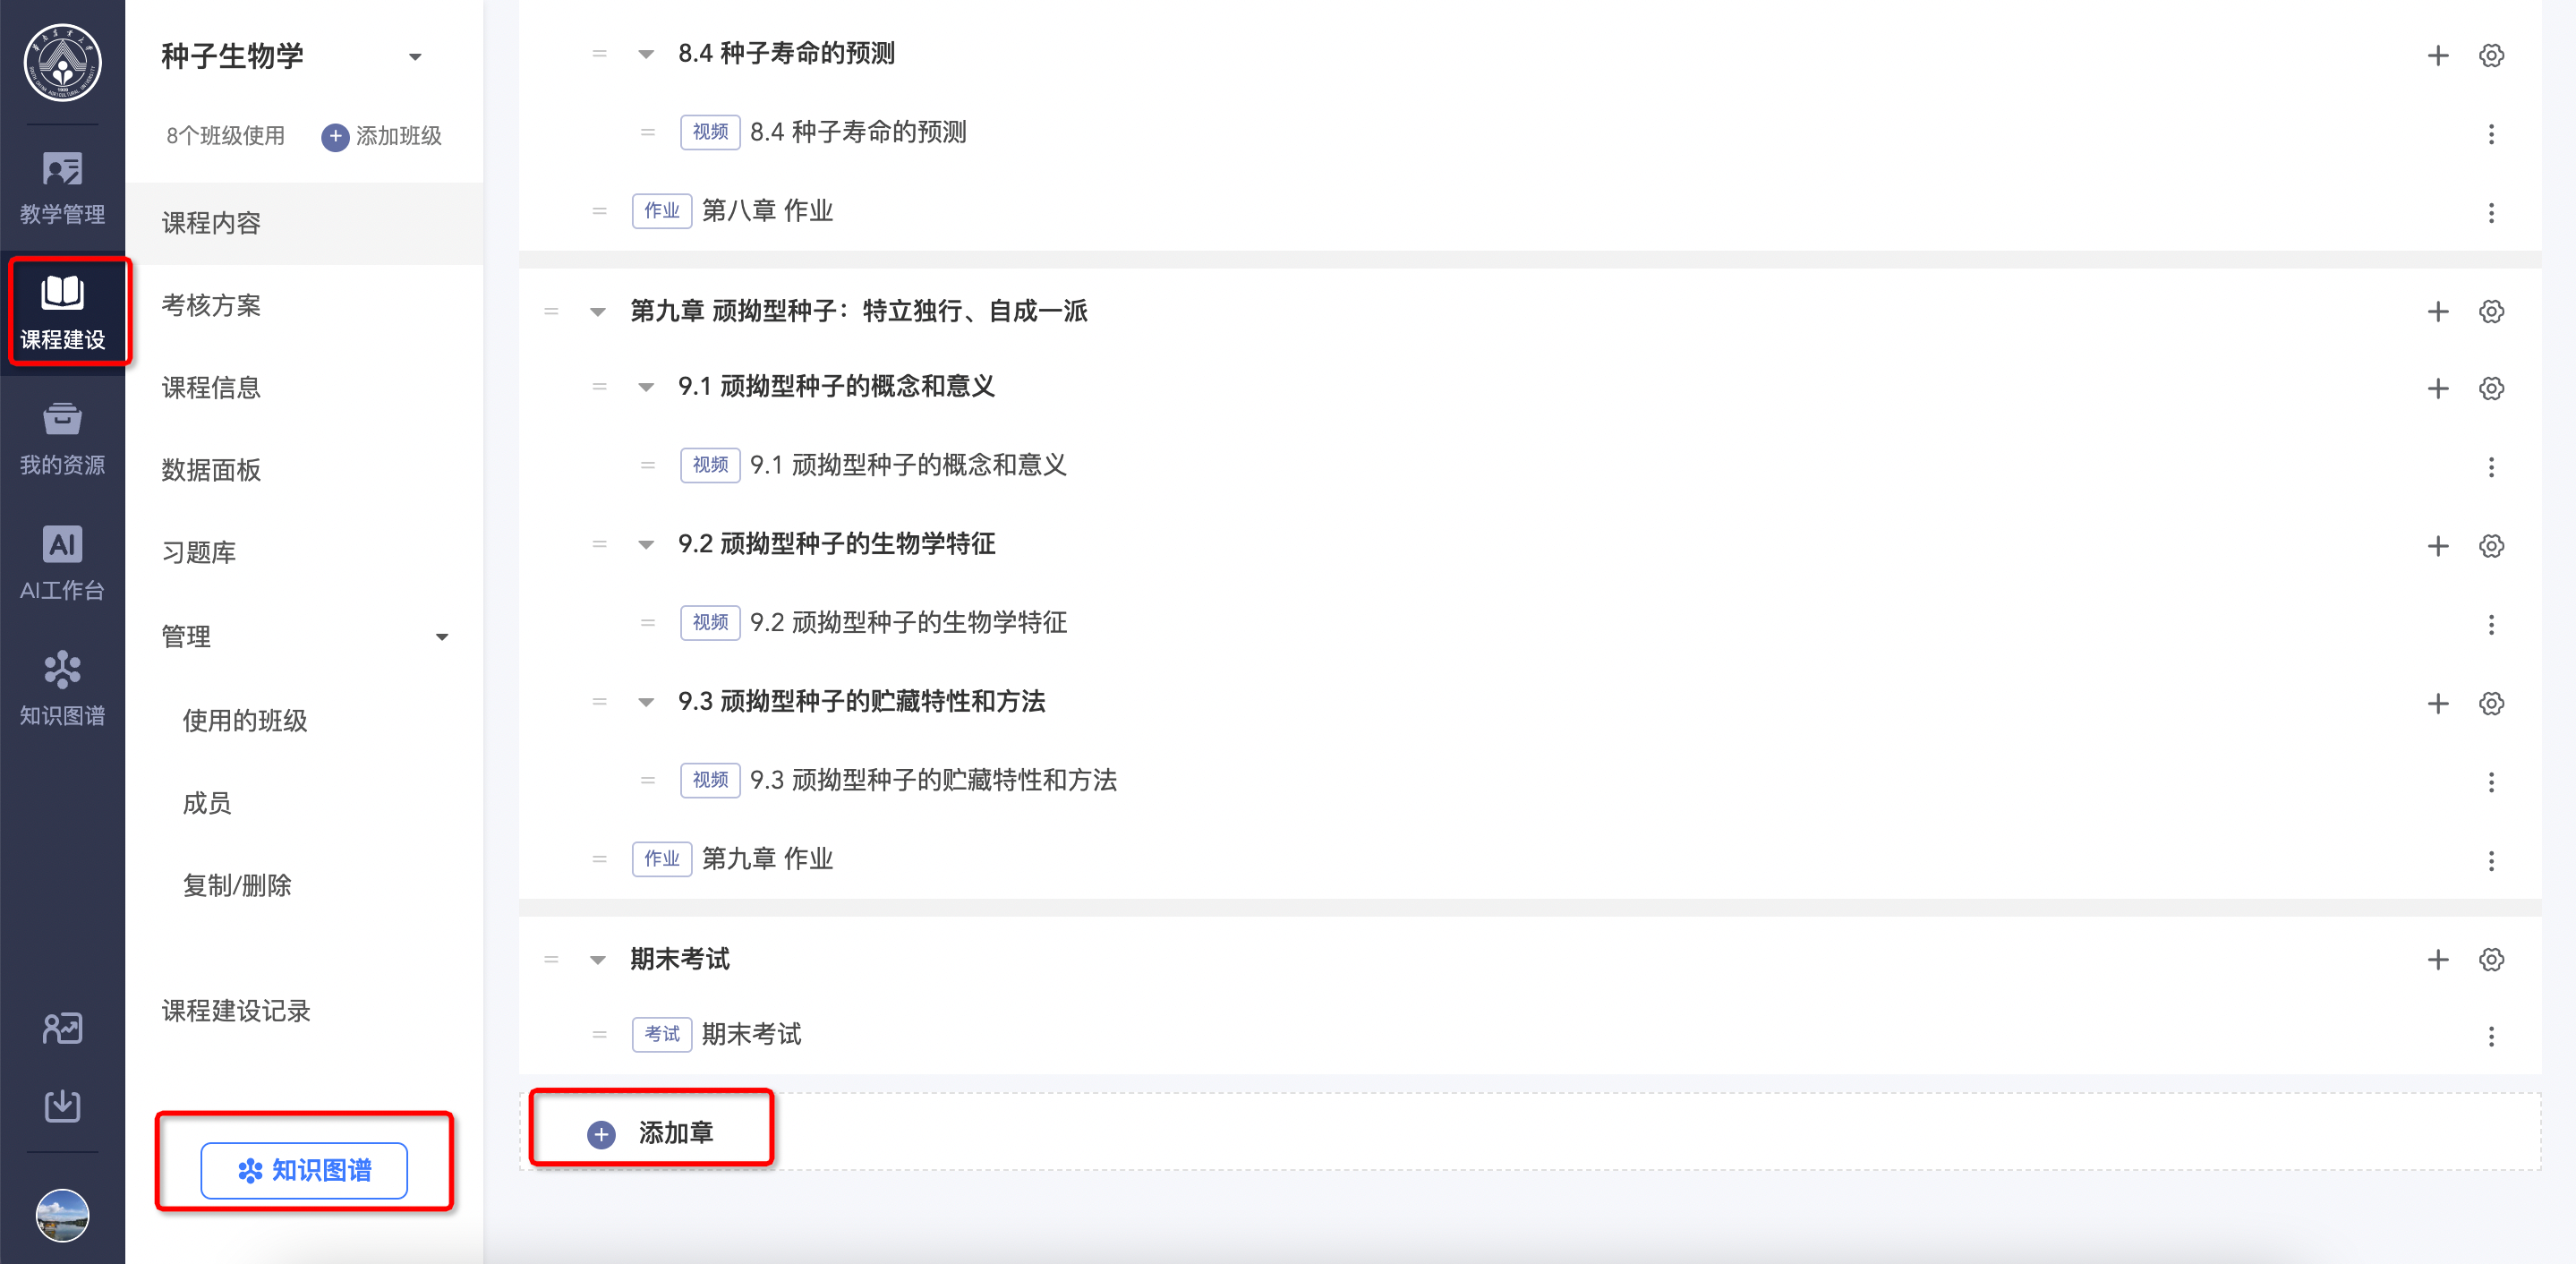Open gear settings for section 9.1
Screen dimensions: 2576x1264
click(2491, 388)
